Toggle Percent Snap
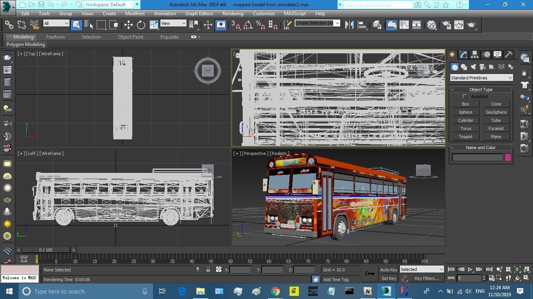 [260, 25]
